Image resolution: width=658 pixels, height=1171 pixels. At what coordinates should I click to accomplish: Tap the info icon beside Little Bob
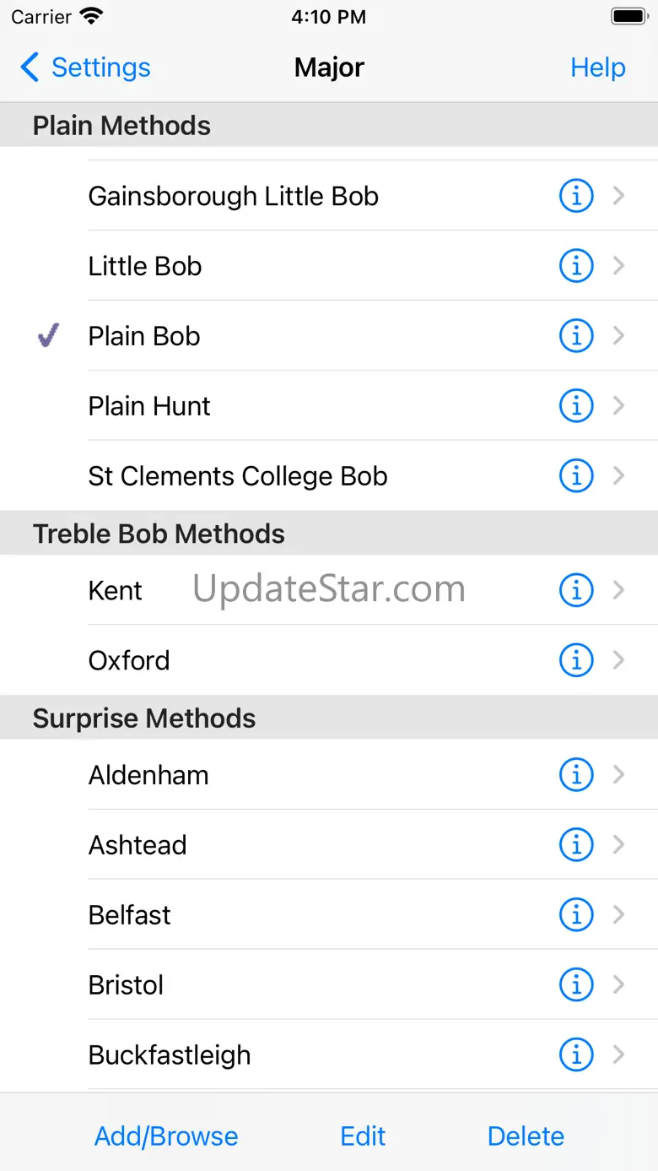pos(576,266)
